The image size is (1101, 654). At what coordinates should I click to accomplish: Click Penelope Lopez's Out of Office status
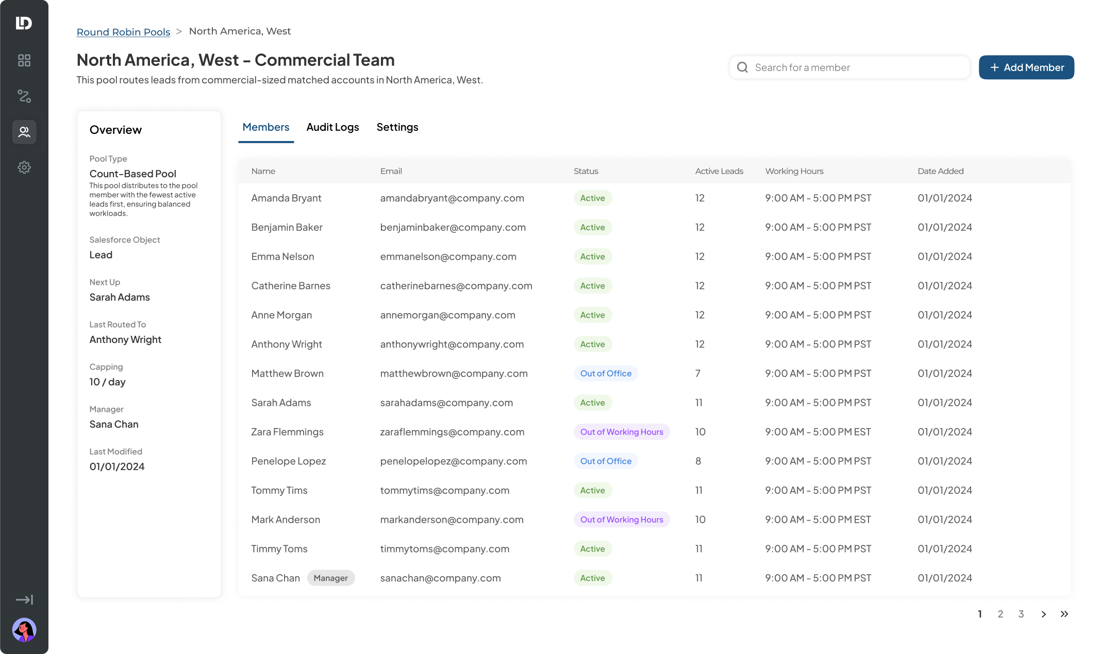[x=606, y=461]
